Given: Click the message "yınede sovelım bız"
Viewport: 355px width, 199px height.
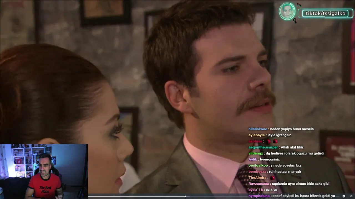Looking at the screenshot, I should click(x=286, y=166).
